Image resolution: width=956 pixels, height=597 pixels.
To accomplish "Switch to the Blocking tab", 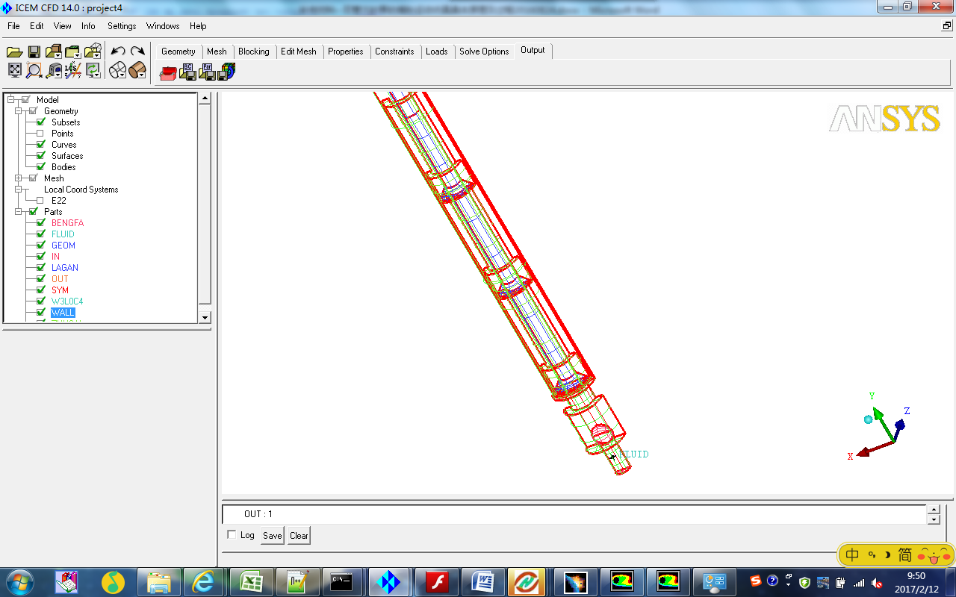I will [x=254, y=51].
